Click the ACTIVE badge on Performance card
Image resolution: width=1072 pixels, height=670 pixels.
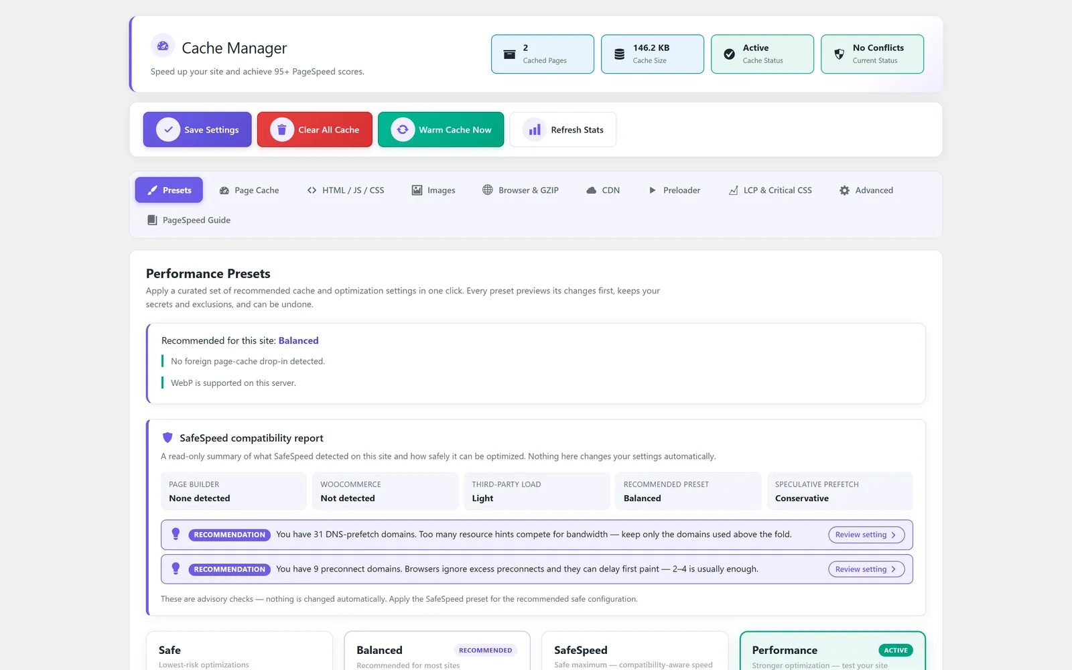[x=896, y=651]
